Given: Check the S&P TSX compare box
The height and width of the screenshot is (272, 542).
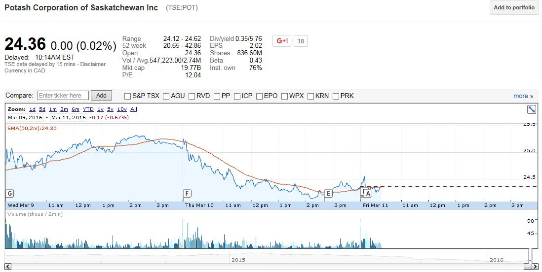Looking at the screenshot, I should (127, 96).
